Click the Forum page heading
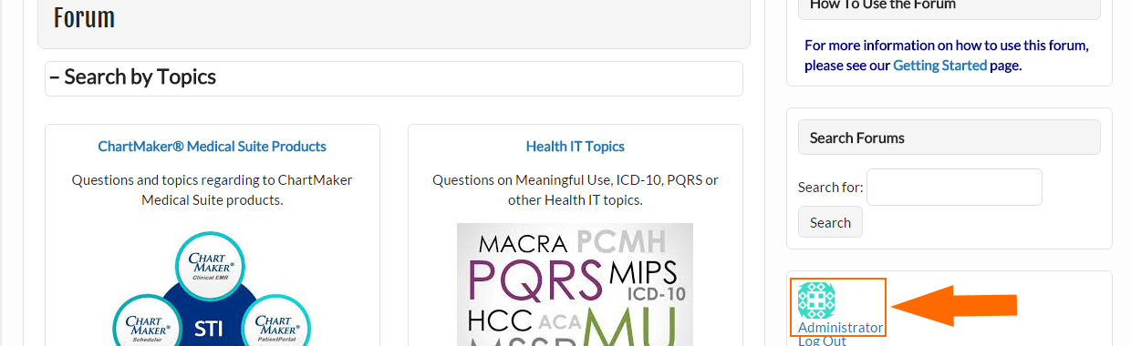Screen dimensions: 1131x346 (x=84, y=17)
